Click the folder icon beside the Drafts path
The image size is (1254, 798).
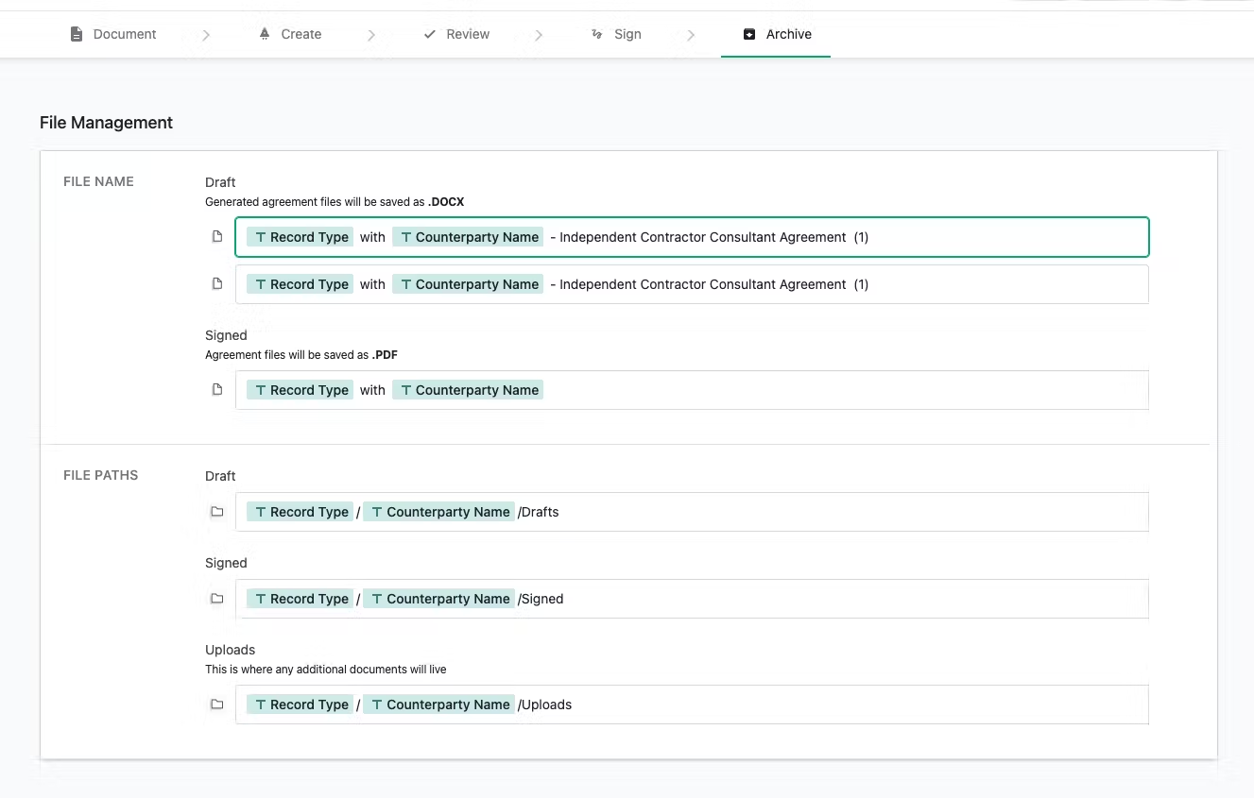(216, 511)
